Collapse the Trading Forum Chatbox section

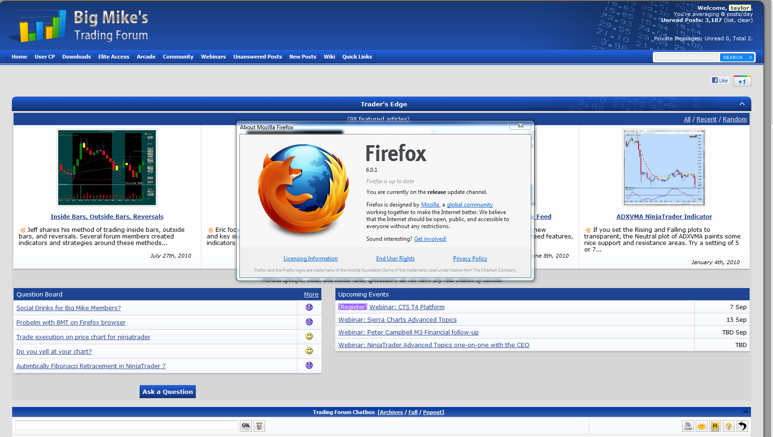pyautogui.click(x=745, y=412)
